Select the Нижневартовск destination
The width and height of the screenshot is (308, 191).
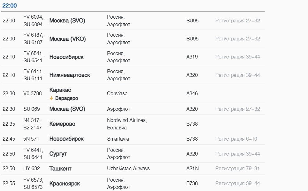(x=70, y=75)
